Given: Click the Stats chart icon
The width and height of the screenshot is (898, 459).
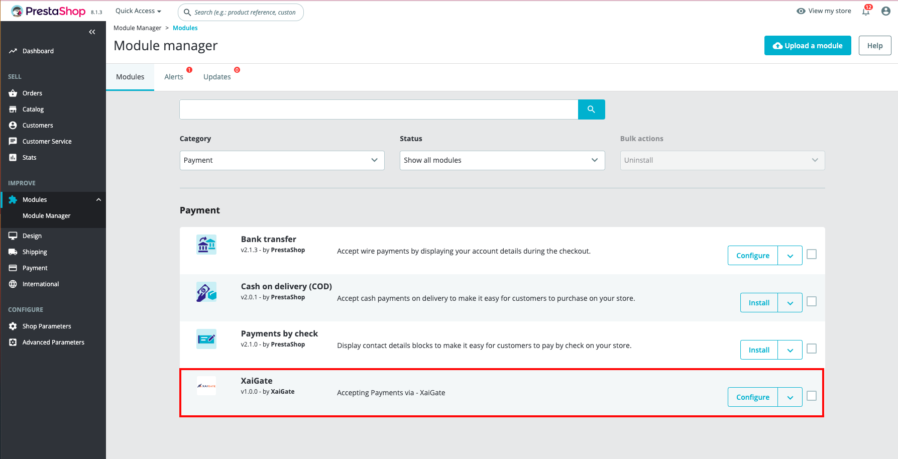Looking at the screenshot, I should [13, 157].
